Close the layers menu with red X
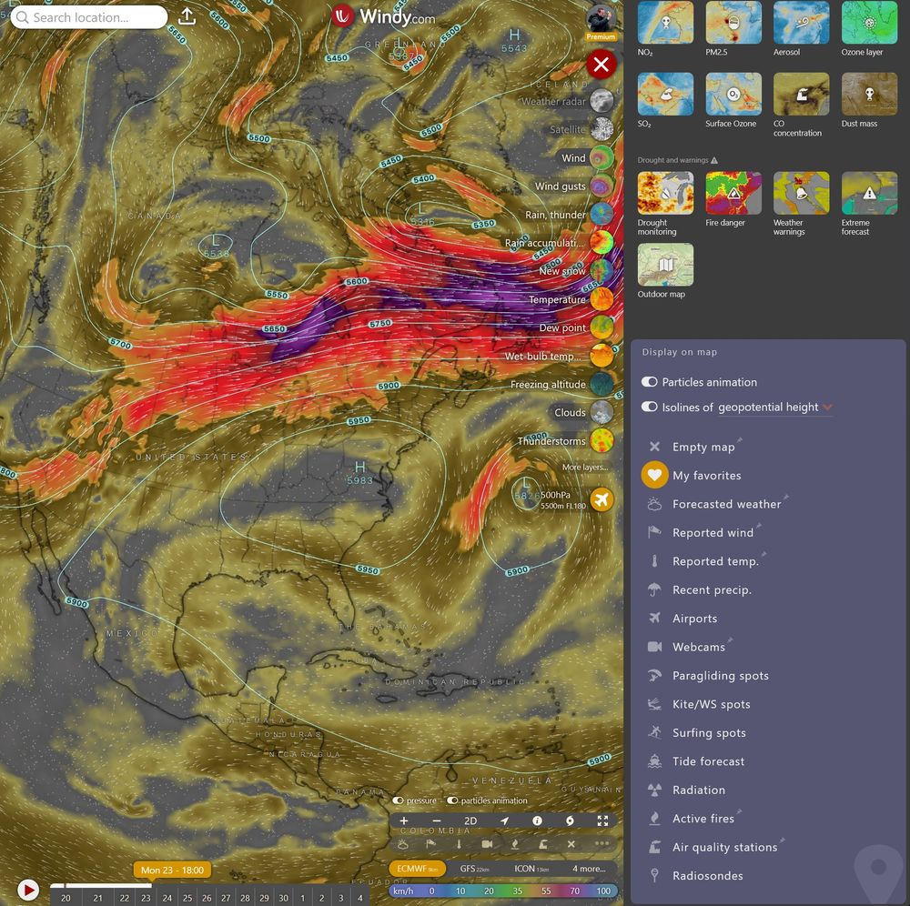The image size is (910, 906). (x=601, y=64)
